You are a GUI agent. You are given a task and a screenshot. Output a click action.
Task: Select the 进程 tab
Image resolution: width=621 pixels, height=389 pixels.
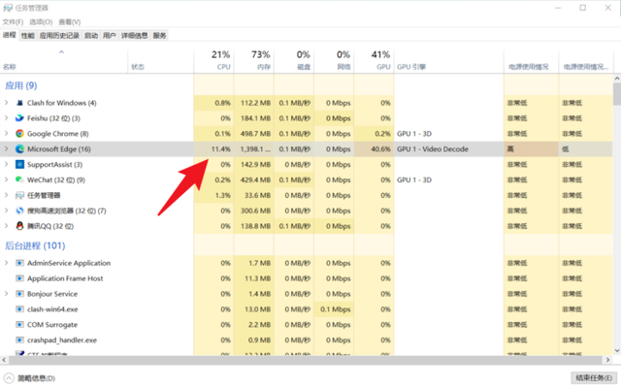[10, 35]
